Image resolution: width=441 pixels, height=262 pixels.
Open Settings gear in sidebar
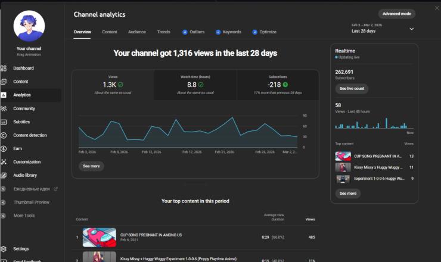[4, 249]
